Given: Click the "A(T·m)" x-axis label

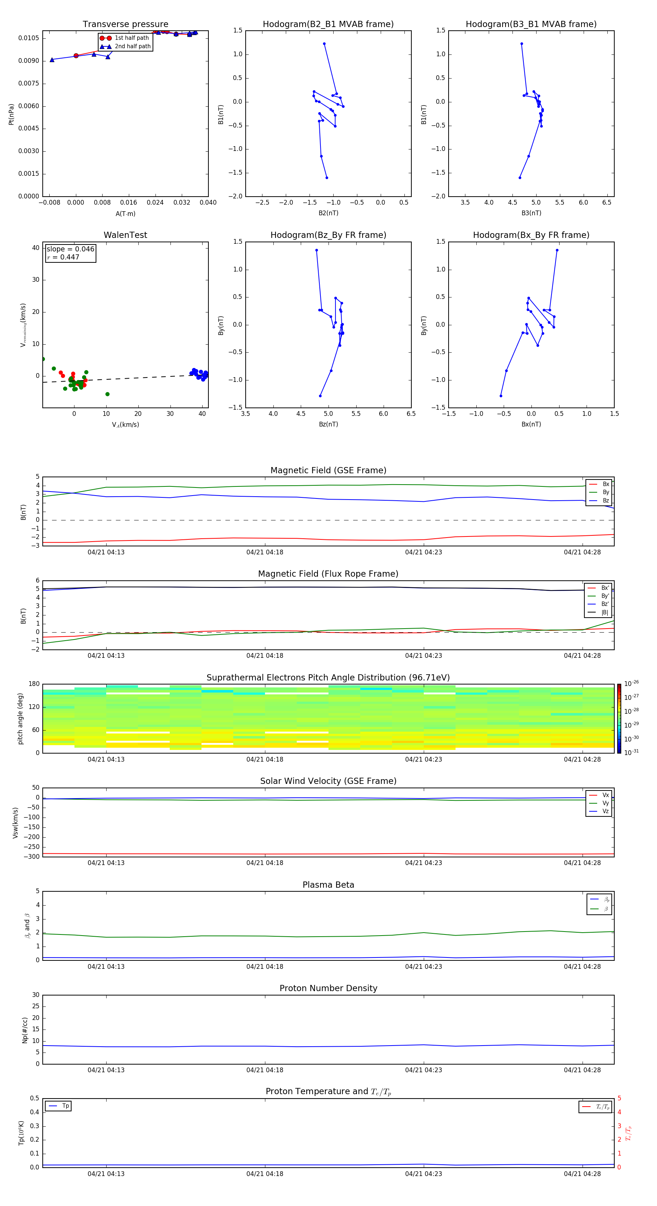Looking at the screenshot, I should (125, 214).
